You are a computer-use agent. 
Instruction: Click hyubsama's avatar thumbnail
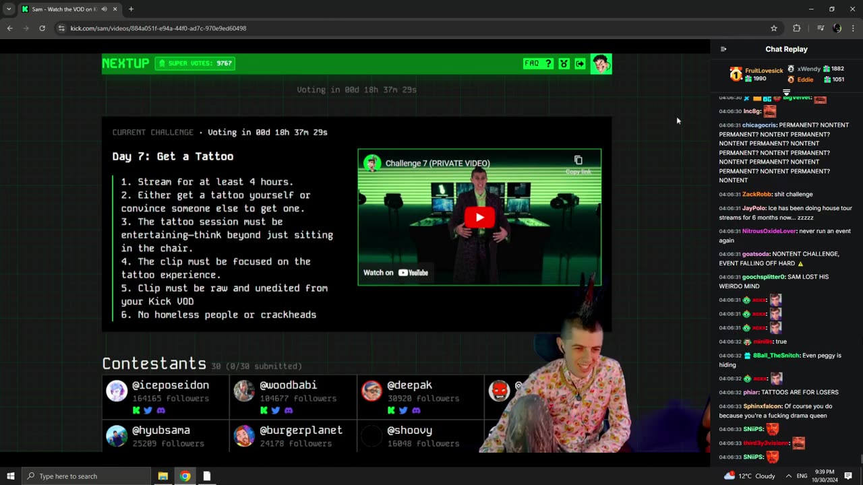click(x=117, y=436)
